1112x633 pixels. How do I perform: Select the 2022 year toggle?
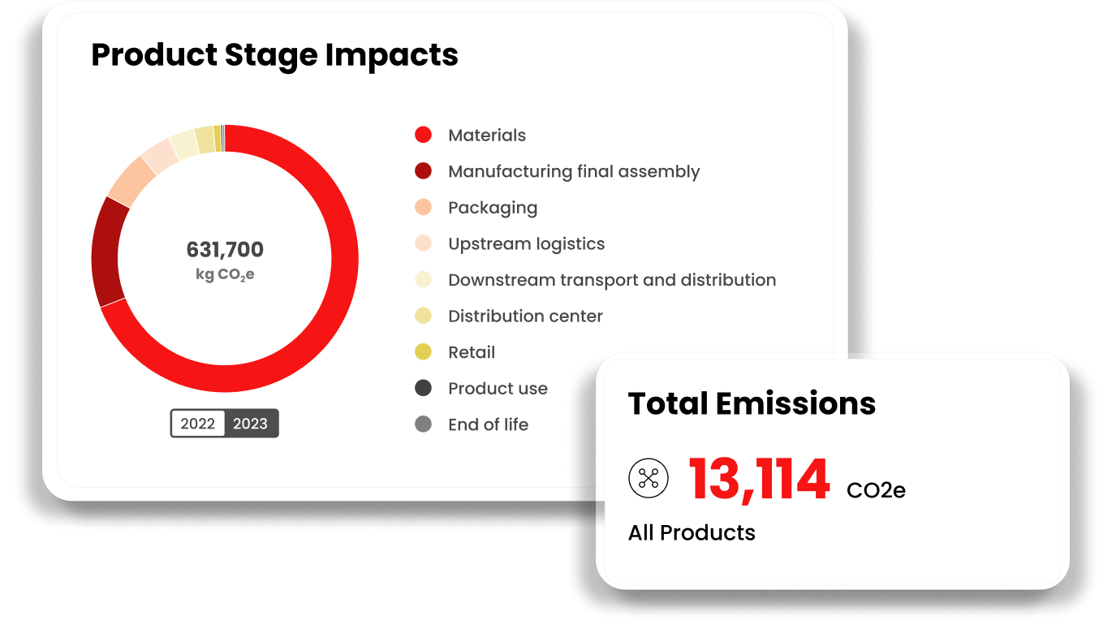[x=198, y=424]
